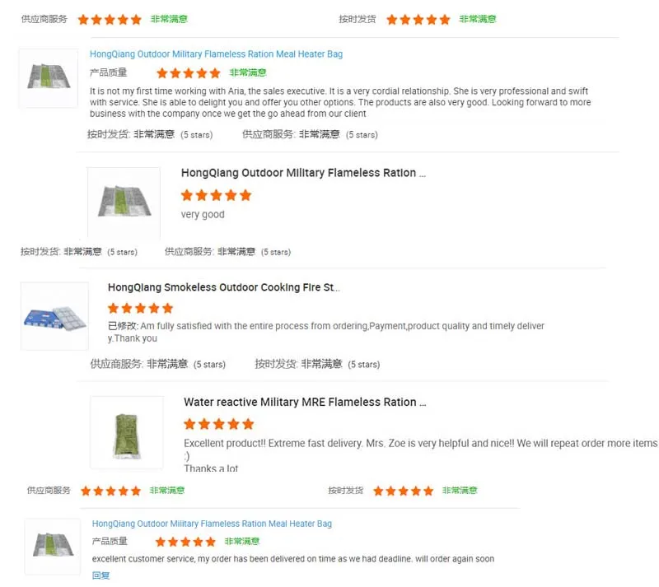This screenshot has height=587, width=659.
Task: Click the last review's heater bag thumbnail
Action: [52, 546]
